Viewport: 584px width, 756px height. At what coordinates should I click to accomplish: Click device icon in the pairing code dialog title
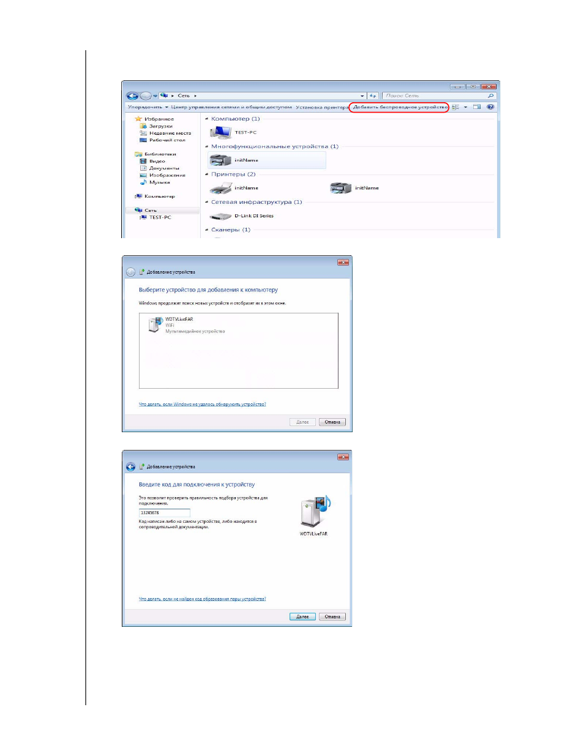click(142, 467)
